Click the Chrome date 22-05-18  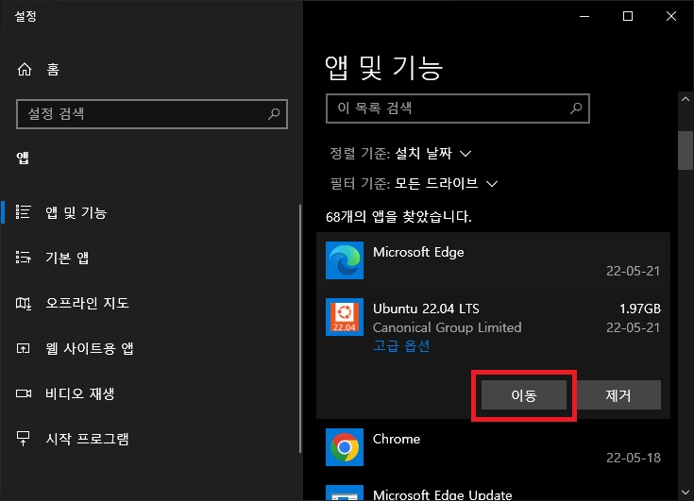coord(634,458)
